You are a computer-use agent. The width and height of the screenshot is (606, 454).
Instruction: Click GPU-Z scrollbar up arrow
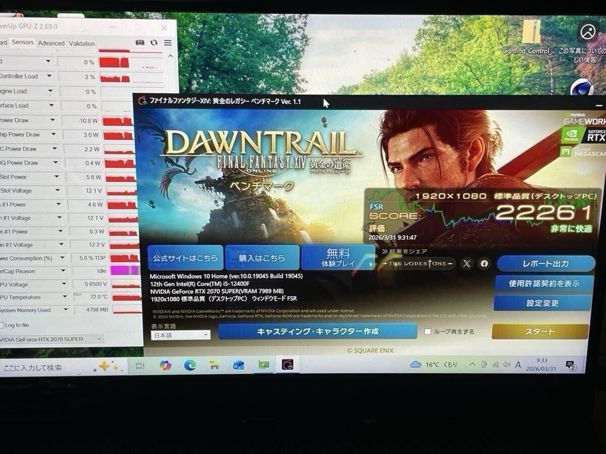tap(170, 56)
